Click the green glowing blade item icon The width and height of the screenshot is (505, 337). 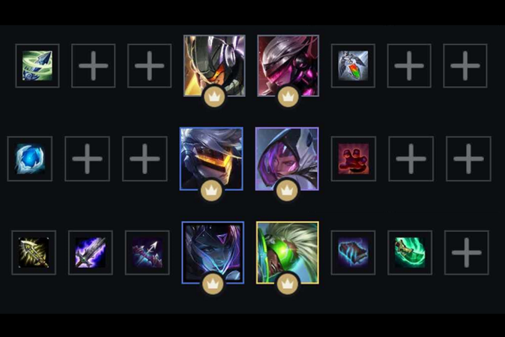(x=410, y=252)
